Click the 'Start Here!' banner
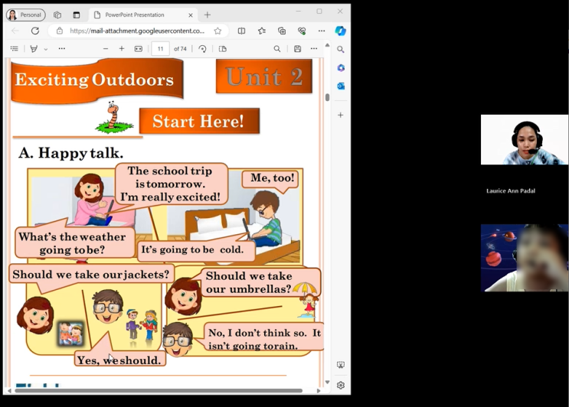Viewport: 569px width, 407px height. 199,121
